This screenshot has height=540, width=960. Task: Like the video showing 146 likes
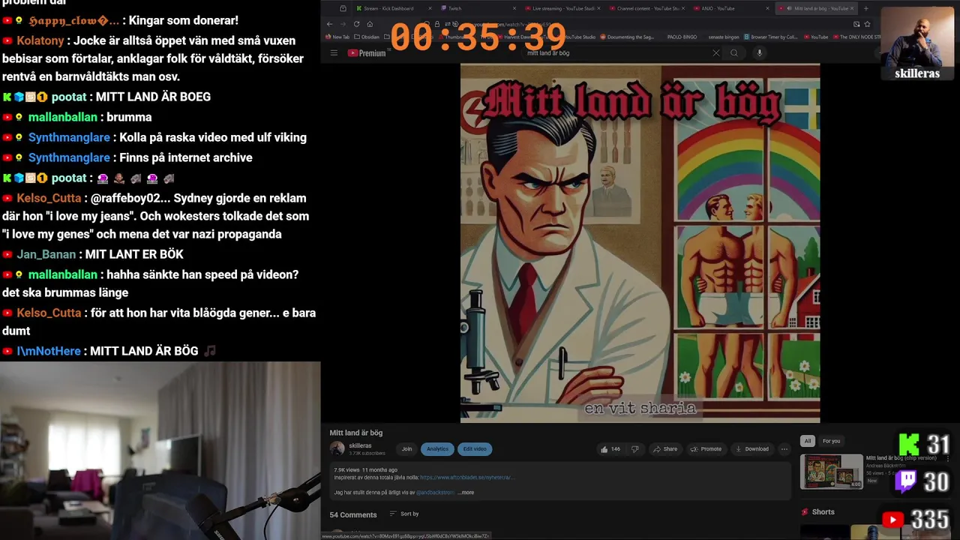(x=610, y=449)
